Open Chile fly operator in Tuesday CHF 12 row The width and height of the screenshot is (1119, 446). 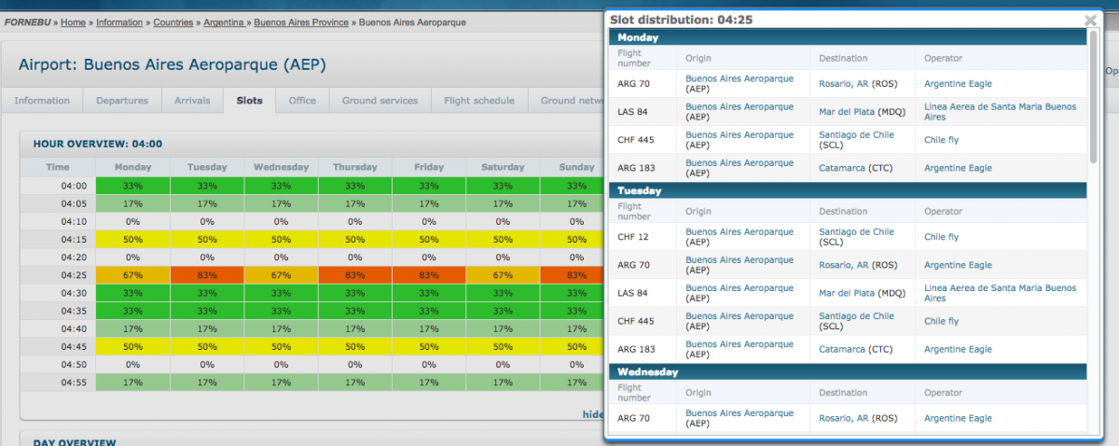pyautogui.click(x=941, y=237)
